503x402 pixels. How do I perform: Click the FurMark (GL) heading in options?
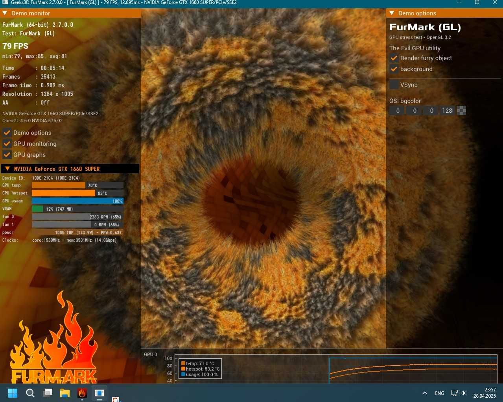[x=425, y=27]
